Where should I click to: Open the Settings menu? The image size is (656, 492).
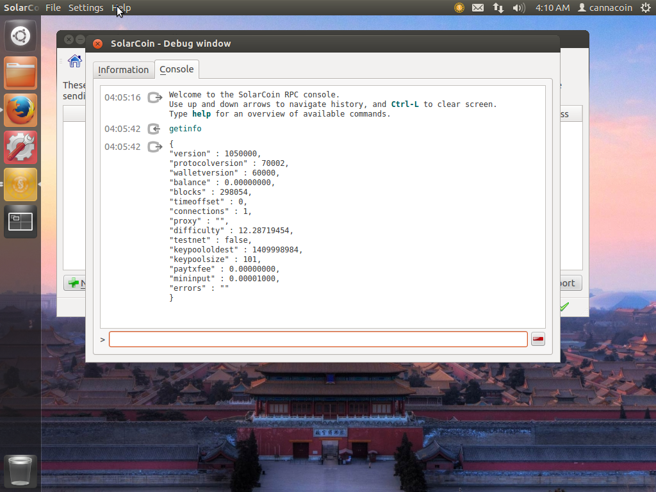coord(86,8)
